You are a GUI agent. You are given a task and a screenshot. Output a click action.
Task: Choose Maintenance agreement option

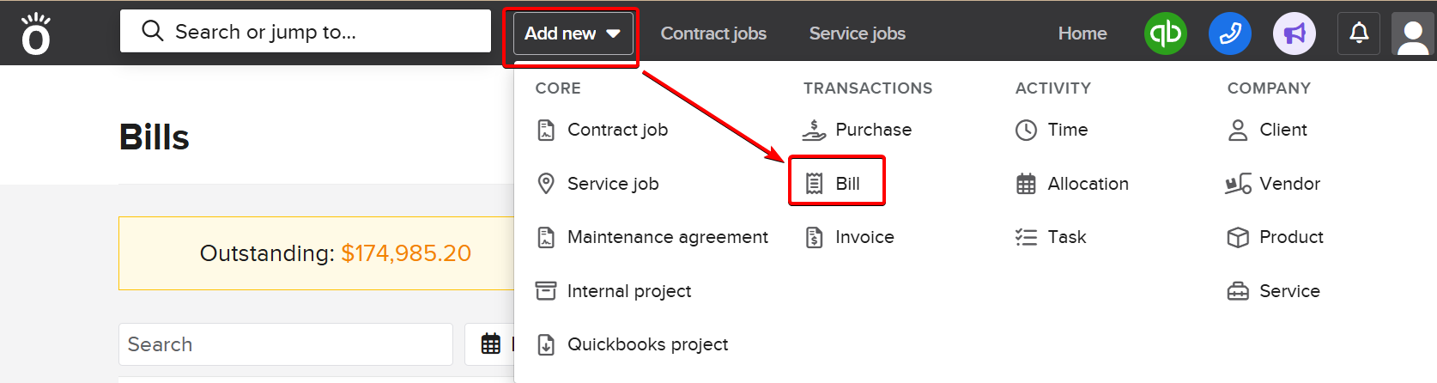point(653,237)
